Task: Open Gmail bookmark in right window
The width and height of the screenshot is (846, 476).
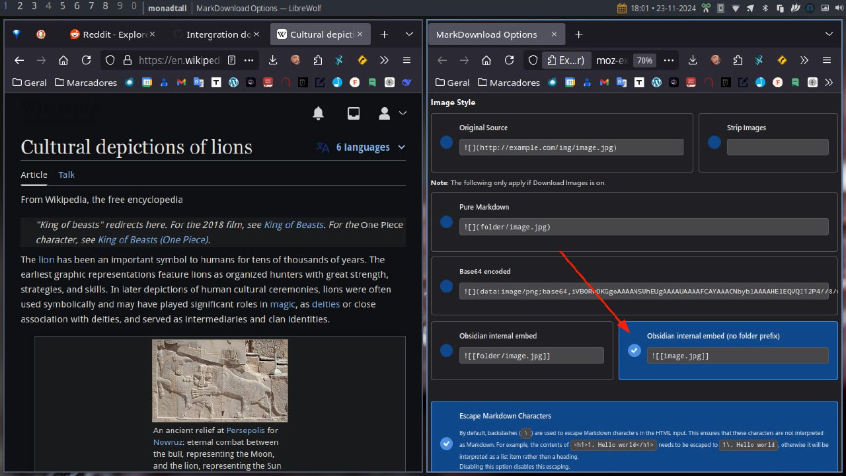Action: 604,83
